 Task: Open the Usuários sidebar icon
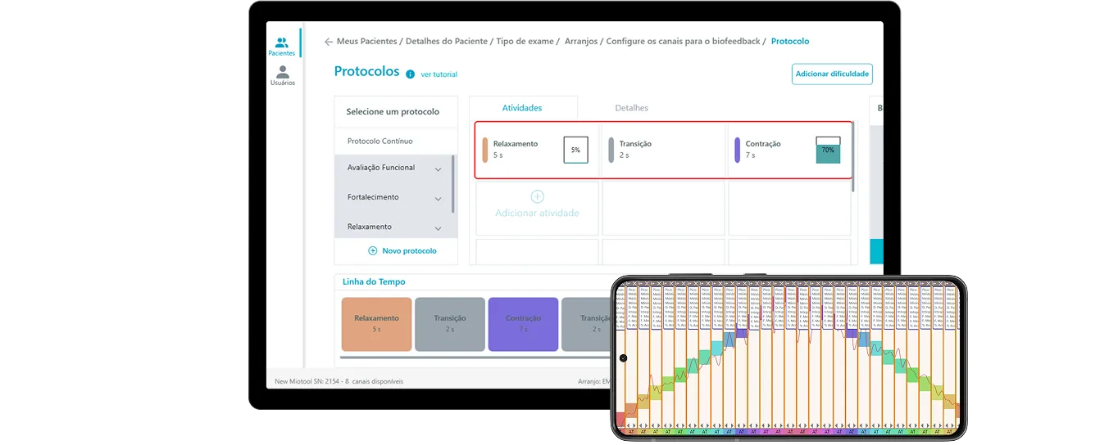click(x=283, y=74)
